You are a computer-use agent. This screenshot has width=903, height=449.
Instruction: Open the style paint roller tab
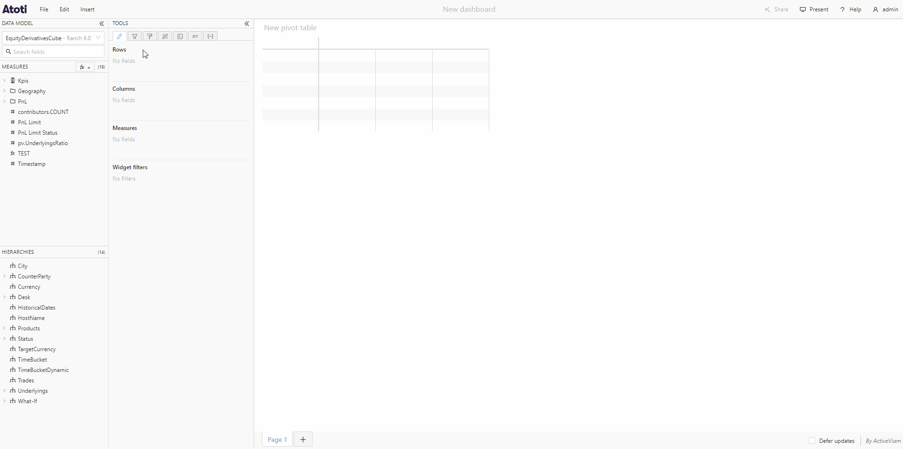coord(150,36)
